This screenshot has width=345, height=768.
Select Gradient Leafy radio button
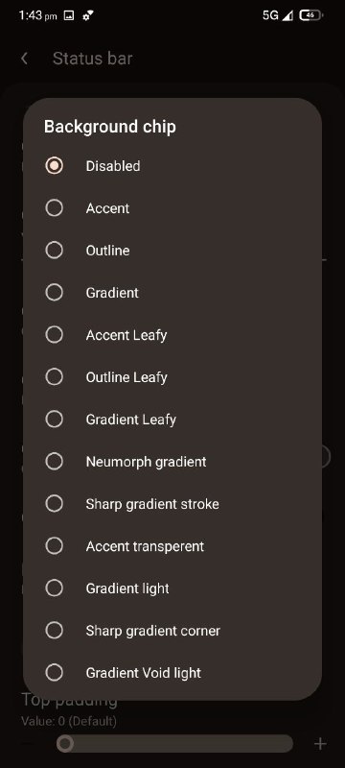(x=54, y=419)
